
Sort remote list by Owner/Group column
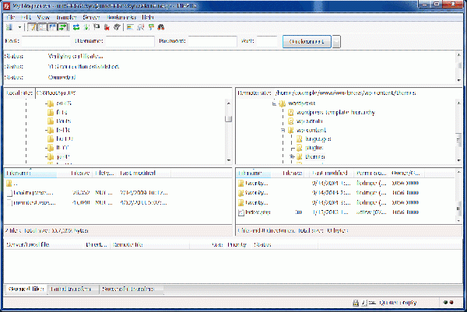pos(406,173)
